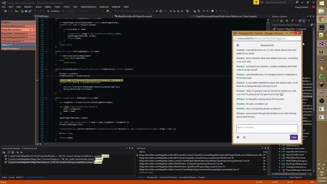The width and height of the screenshot is (327, 184).
Task: Open the FILE menu
Action: (4, 7)
